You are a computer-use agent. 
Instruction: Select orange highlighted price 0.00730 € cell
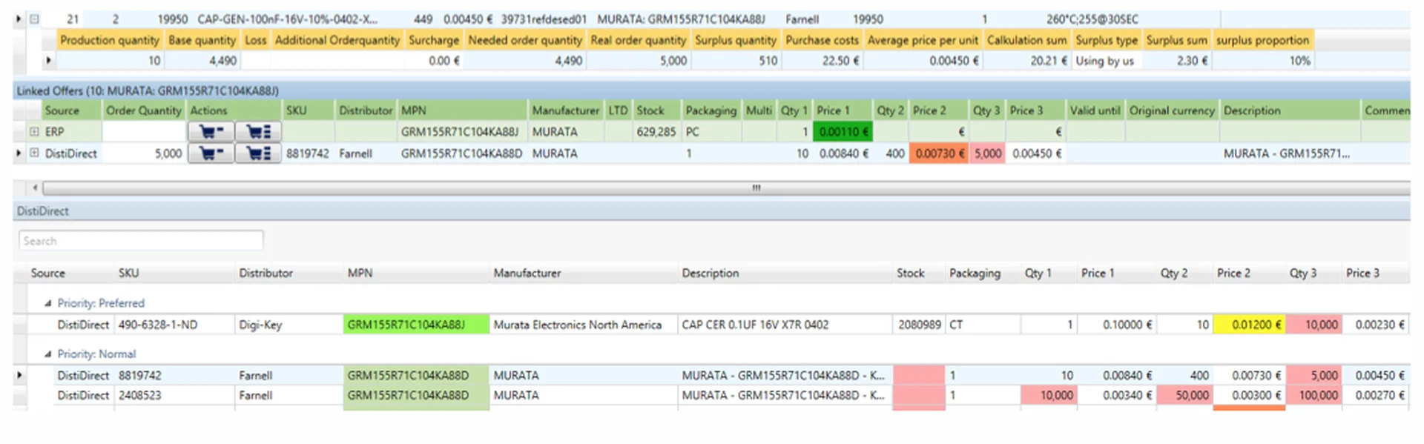tap(939, 153)
